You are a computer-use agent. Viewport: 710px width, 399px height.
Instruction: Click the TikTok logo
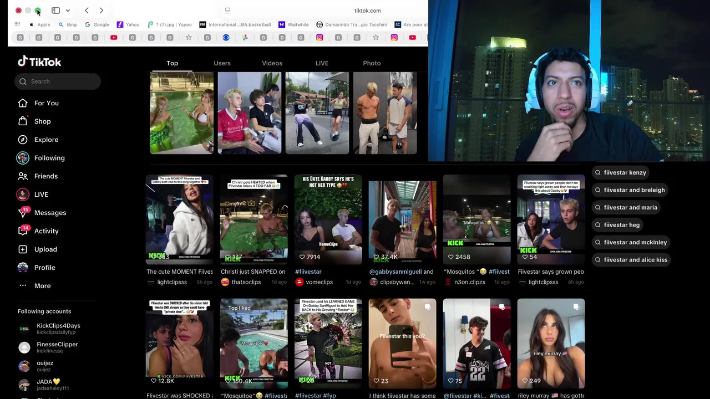tap(39, 62)
